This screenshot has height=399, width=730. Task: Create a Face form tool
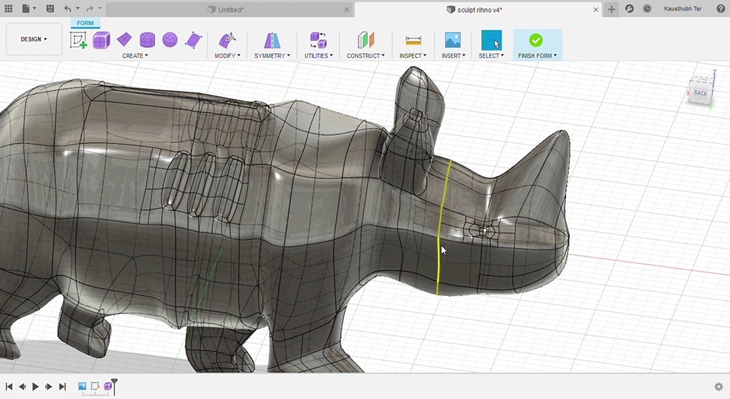(x=193, y=40)
